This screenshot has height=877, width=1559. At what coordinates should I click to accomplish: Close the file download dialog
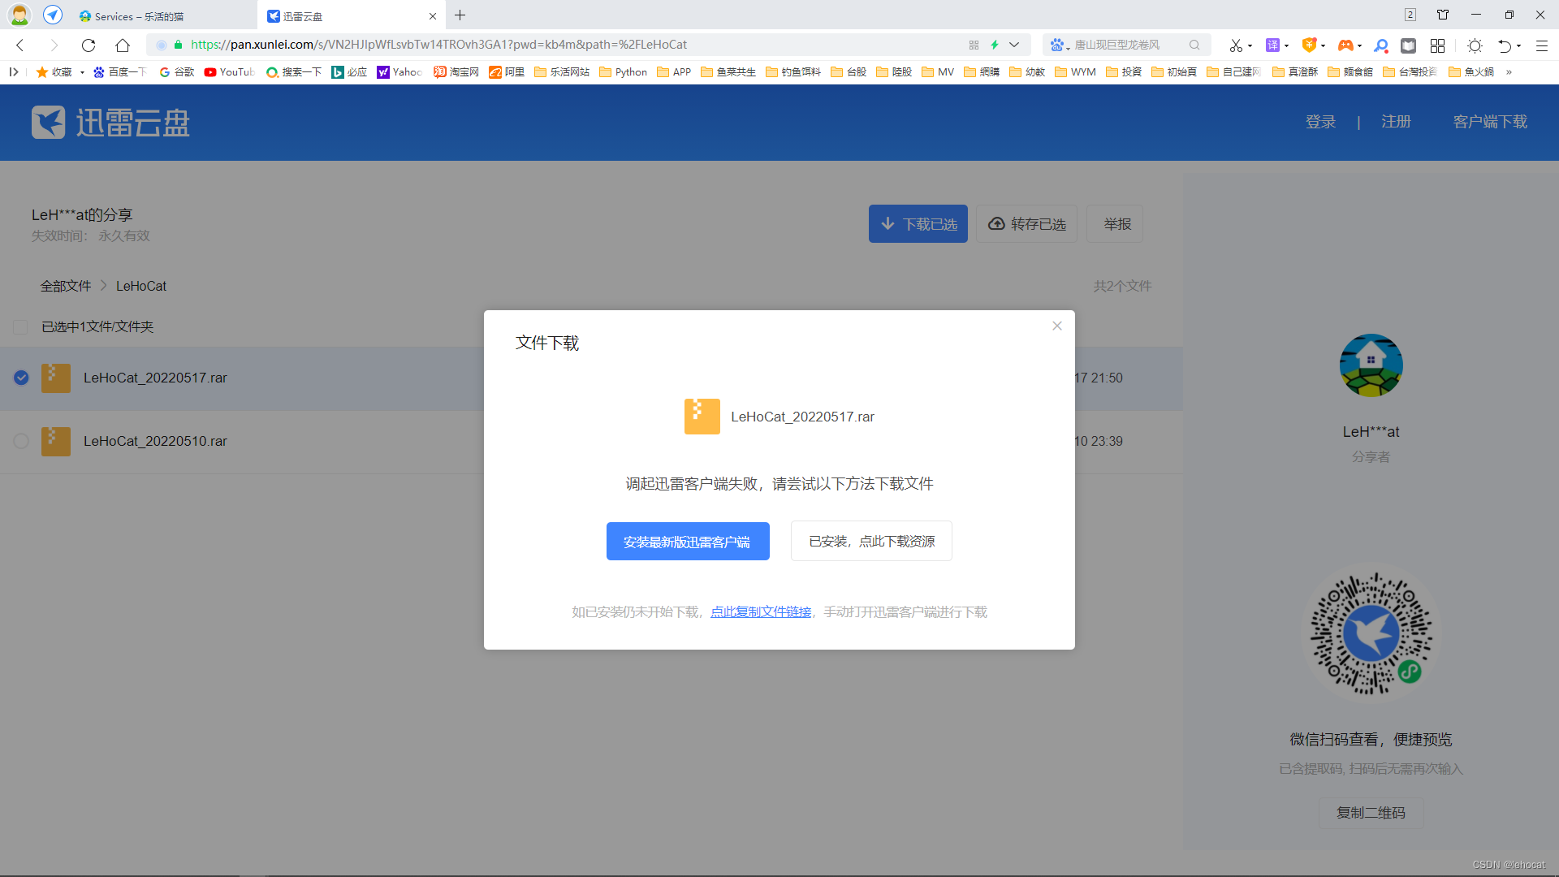click(x=1056, y=326)
